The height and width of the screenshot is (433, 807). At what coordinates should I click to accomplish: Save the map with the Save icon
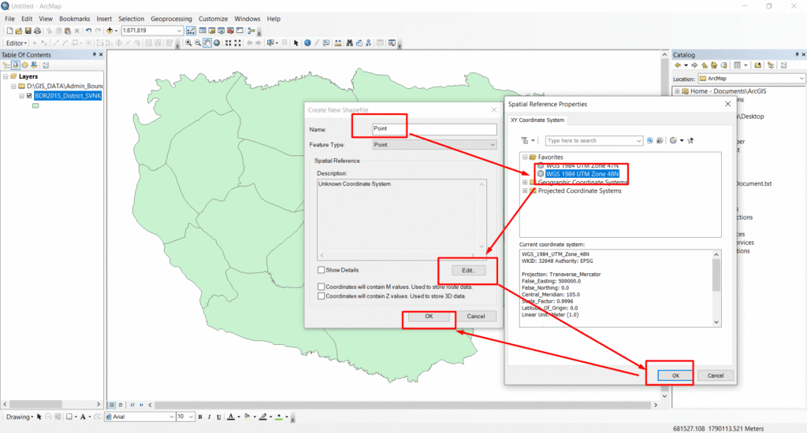point(28,31)
